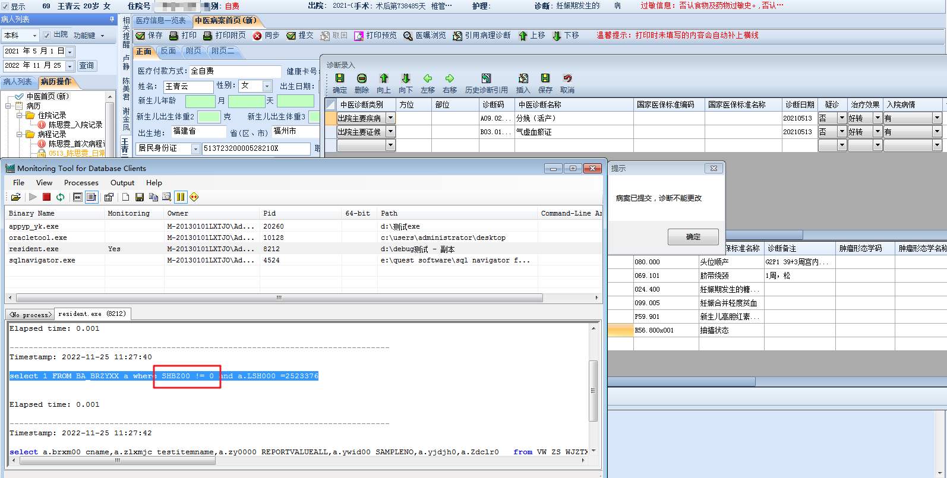Stop monitoring with the red square icon
The width and height of the screenshot is (947, 478).
[x=46, y=197]
